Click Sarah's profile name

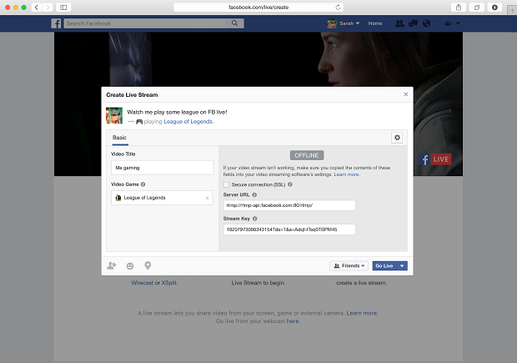[346, 23]
